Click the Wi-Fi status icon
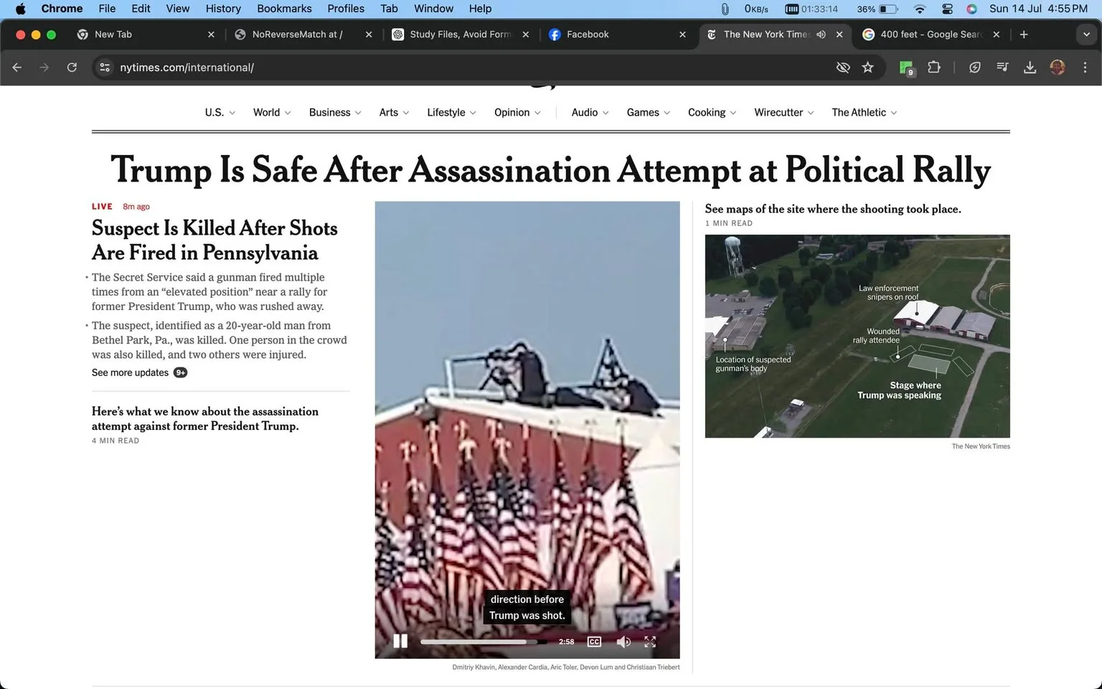The width and height of the screenshot is (1102, 689). [x=920, y=9]
